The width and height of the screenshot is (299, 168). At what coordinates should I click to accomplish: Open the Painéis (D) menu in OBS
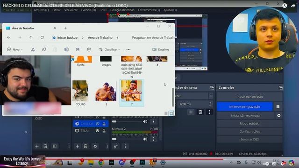(x=88, y=10)
